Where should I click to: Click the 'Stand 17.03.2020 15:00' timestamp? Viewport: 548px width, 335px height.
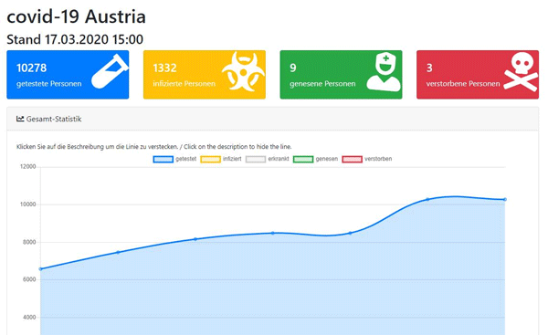click(x=75, y=39)
